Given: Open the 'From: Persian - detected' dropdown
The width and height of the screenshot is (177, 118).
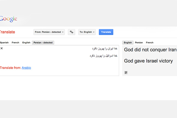Looking at the screenshot, I should pos(49,32).
